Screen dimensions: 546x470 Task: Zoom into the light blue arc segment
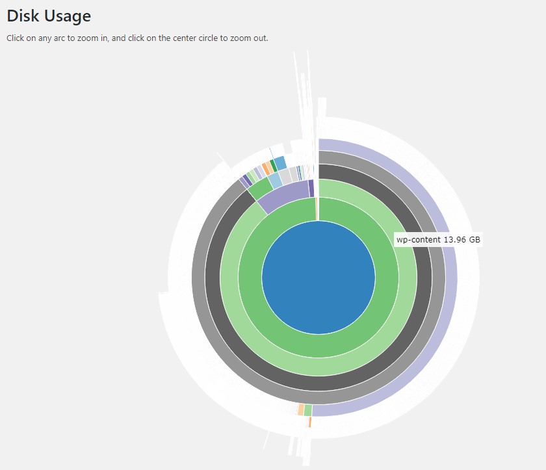(275, 179)
